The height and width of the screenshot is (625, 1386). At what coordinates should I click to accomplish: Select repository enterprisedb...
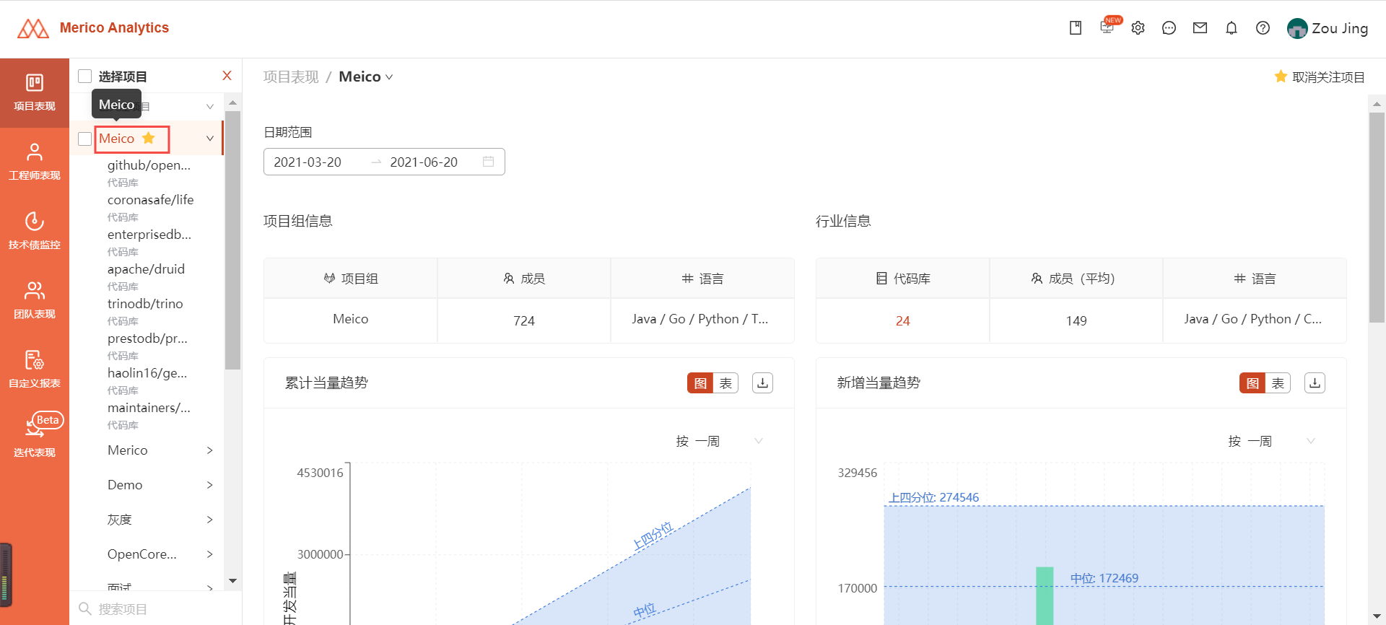149,235
